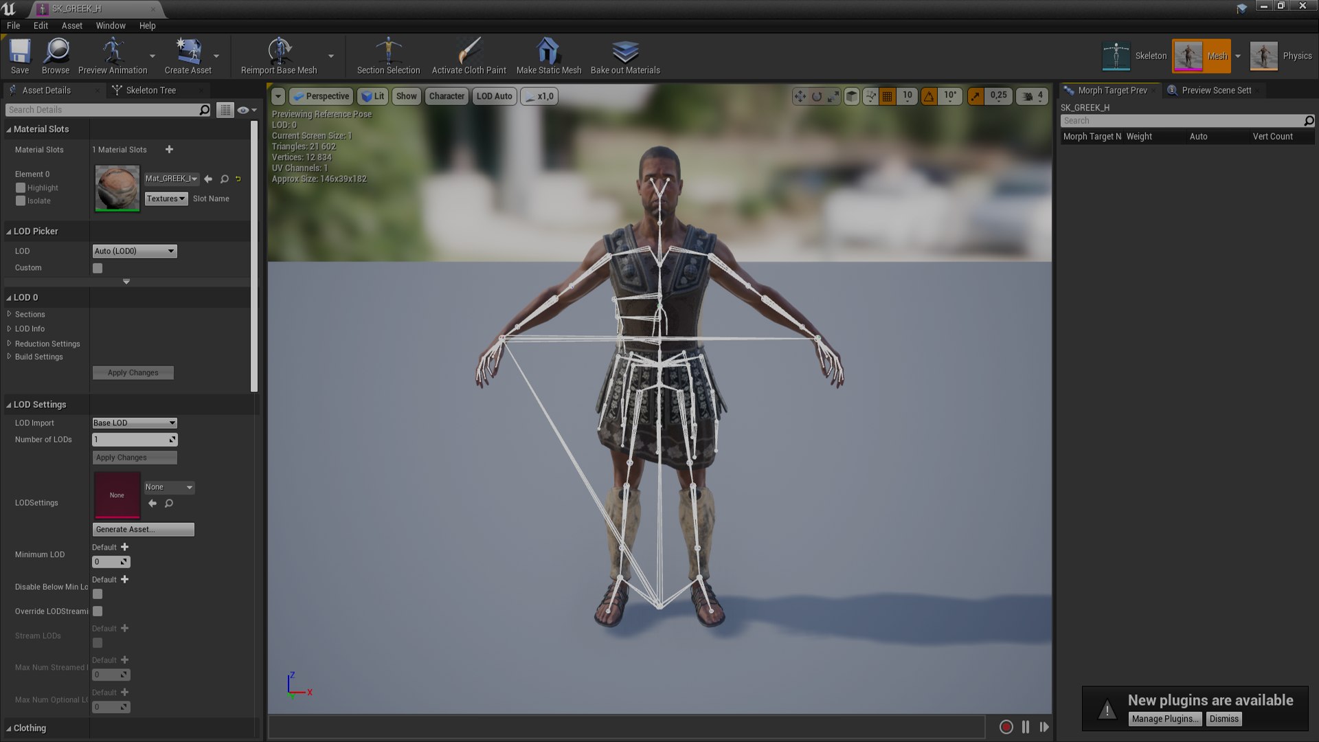Toggle grid snapping icon in viewport
Image resolution: width=1319 pixels, height=742 pixels.
tap(888, 97)
